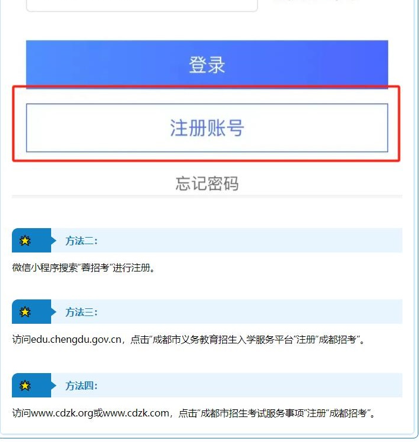This screenshot has width=419, height=442.
Task: Click the yellow star icon beside 方法三
Action: [x=25, y=312]
